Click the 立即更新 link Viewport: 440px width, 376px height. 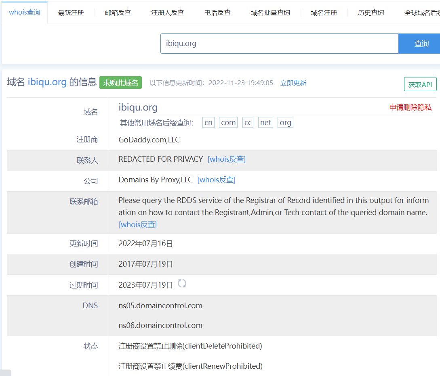pos(293,83)
